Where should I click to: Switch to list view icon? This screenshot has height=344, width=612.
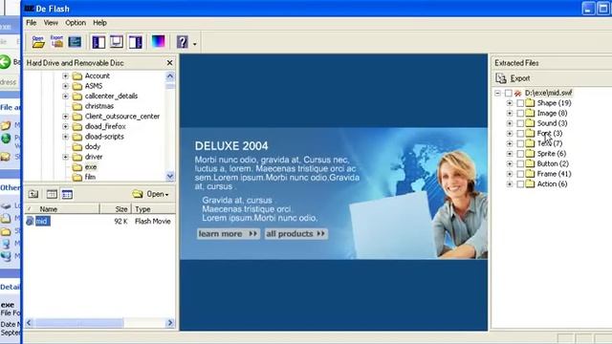(52, 194)
